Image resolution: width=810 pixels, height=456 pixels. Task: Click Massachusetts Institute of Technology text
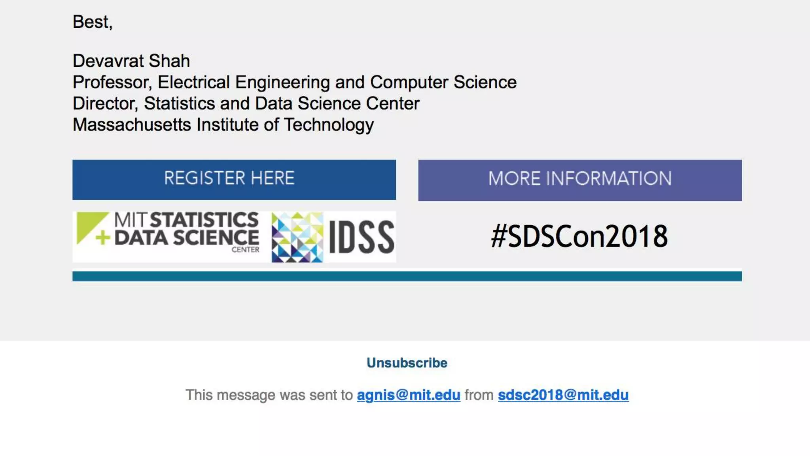click(x=223, y=125)
